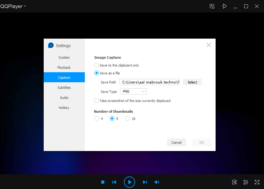Click the Save Type label
Viewport: 264px width, 189px height.
click(109, 92)
